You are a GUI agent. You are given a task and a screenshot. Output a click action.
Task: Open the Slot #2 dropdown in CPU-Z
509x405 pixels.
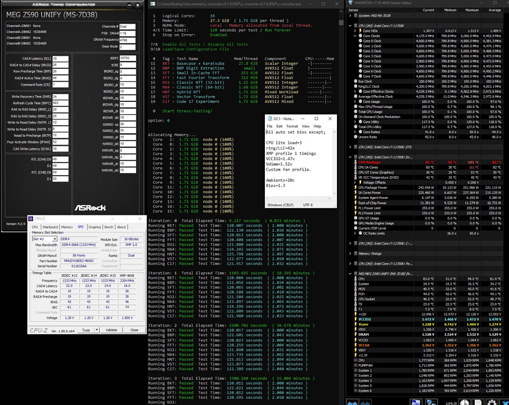(x=55, y=239)
